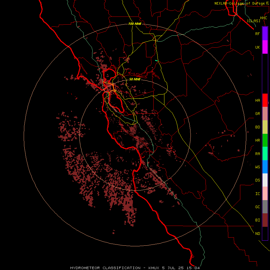Screen dimensions: 270x270
Task: Select the GC gray legend swatch
Action: [x=265, y=207]
